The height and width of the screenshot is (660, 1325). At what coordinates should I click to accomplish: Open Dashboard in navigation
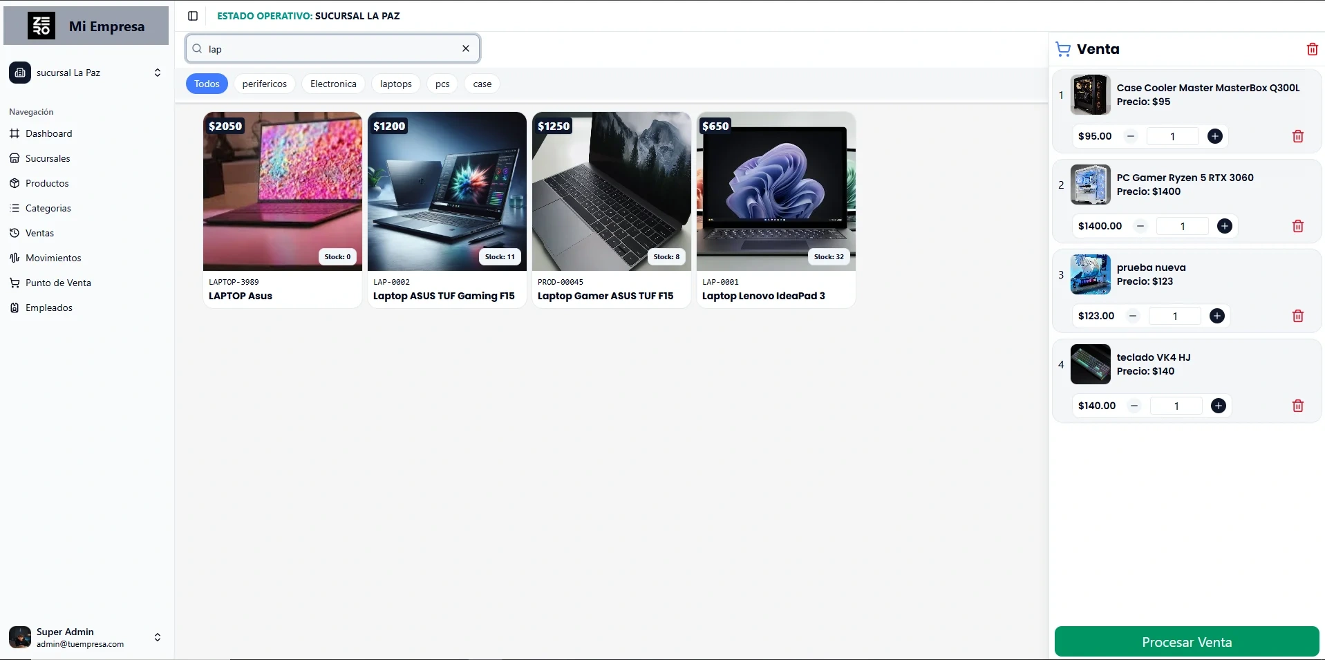pyautogui.click(x=48, y=133)
